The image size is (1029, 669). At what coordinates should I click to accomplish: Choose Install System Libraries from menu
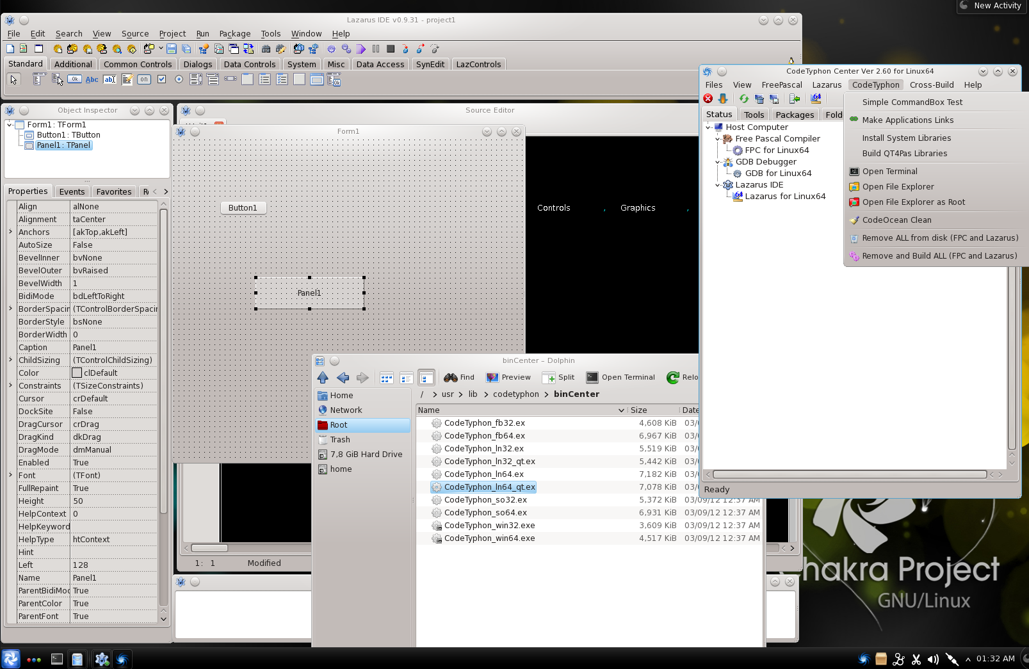pos(906,138)
